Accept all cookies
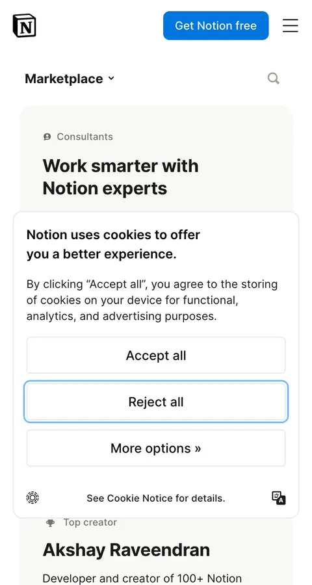The width and height of the screenshot is (312, 585). pos(156,355)
